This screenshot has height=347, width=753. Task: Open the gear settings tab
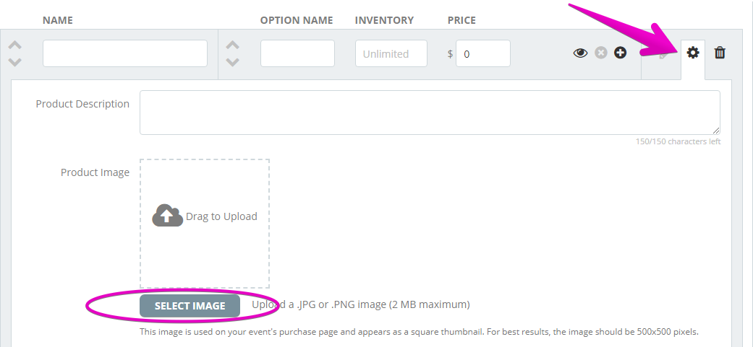tap(692, 53)
